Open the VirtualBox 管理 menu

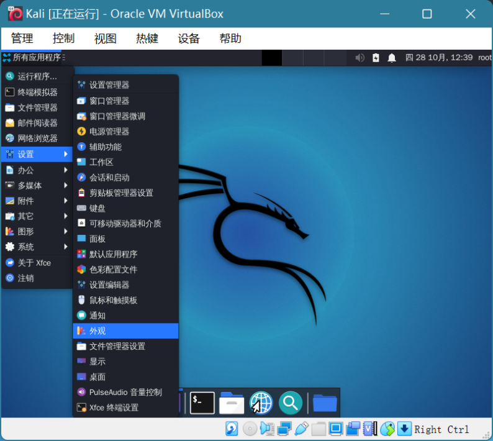tap(22, 39)
